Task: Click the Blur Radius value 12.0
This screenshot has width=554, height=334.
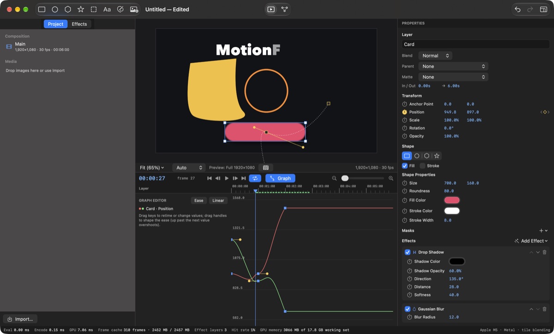Action: click(x=454, y=317)
